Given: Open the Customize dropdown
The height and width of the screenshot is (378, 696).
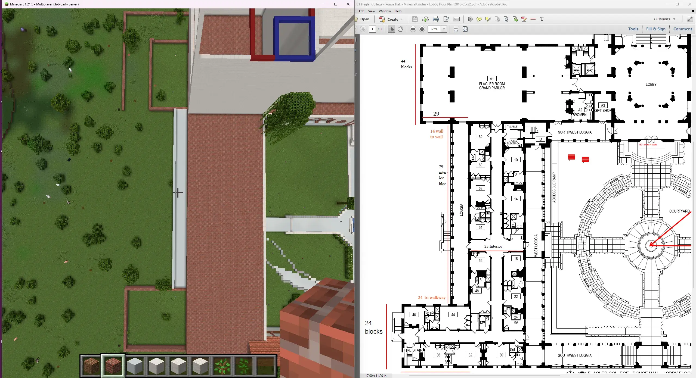Looking at the screenshot, I should pyautogui.click(x=664, y=19).
